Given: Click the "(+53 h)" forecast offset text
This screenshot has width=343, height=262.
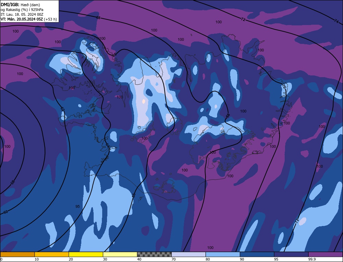Looking at the screenshot, I should pyautogui.click(x=50, y=19).
